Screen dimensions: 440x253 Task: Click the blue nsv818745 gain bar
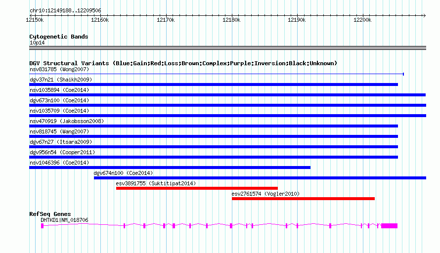tap(214, 136)
